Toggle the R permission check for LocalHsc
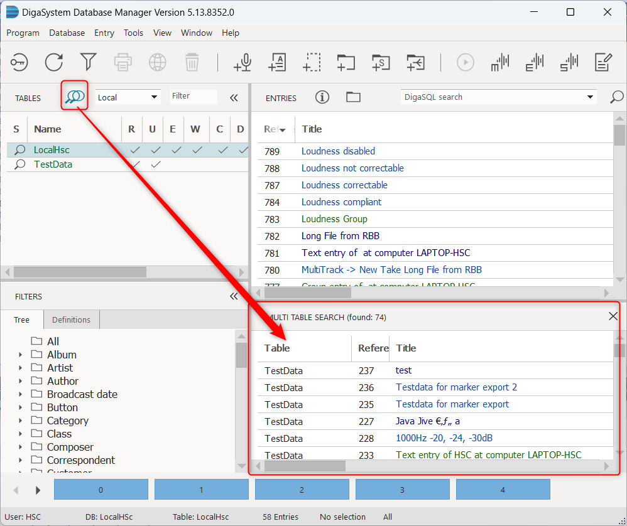627x526 pixels. [x=134, y=150]
